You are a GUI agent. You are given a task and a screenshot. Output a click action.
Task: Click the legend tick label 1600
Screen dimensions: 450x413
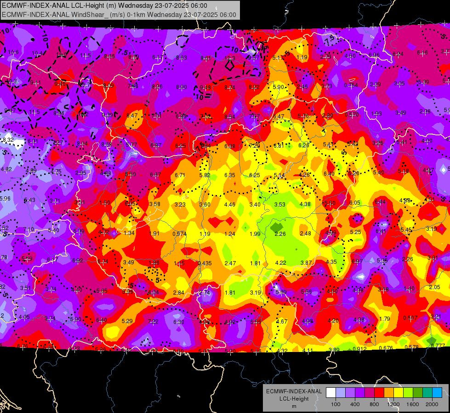(413, 404)
